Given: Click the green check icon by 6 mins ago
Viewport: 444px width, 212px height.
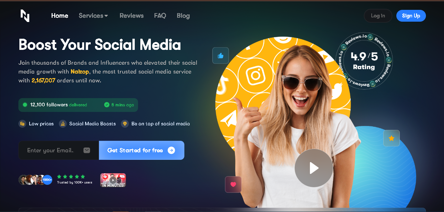Looking at the screenshot, I should pyautogui.click(x=106, y=105).
